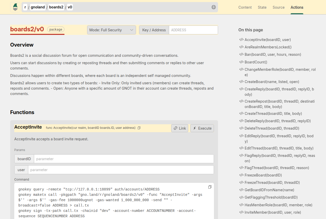Viewport: 326px width, 219px height.
Task: Copy the AcceptInvite function signature
Action: pyautogui.click(x=139, y=128)
